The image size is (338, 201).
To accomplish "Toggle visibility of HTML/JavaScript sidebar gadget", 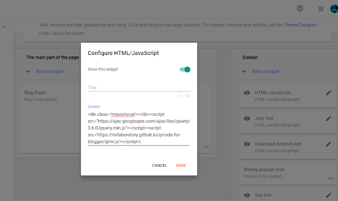I will (x=247, y=93).
